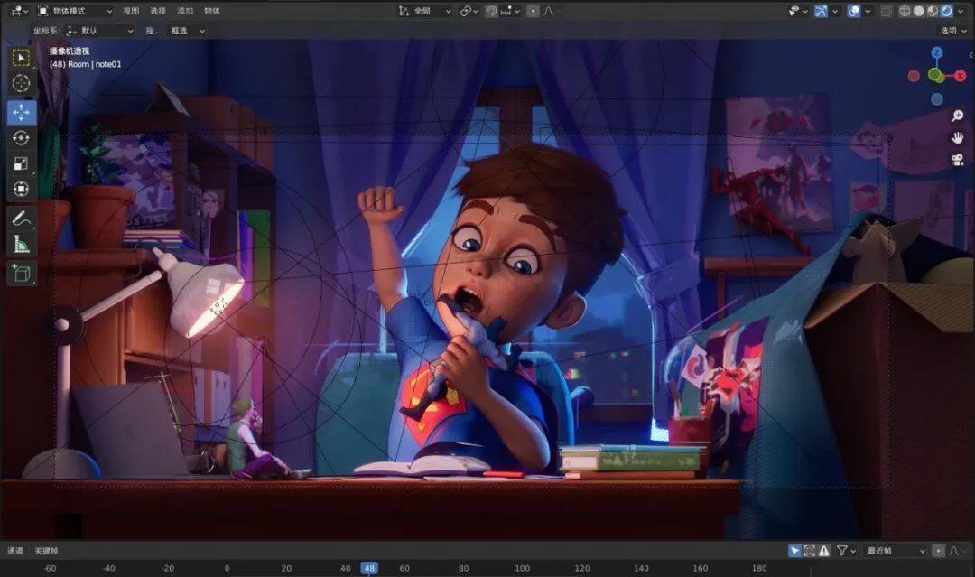Toggle viewport overlays display

[x=854, y=11]
